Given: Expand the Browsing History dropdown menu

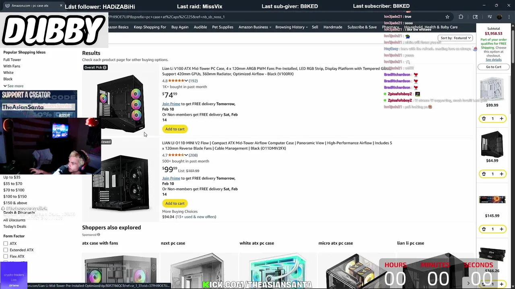Looking at the screenshot, I should point(291,27).
